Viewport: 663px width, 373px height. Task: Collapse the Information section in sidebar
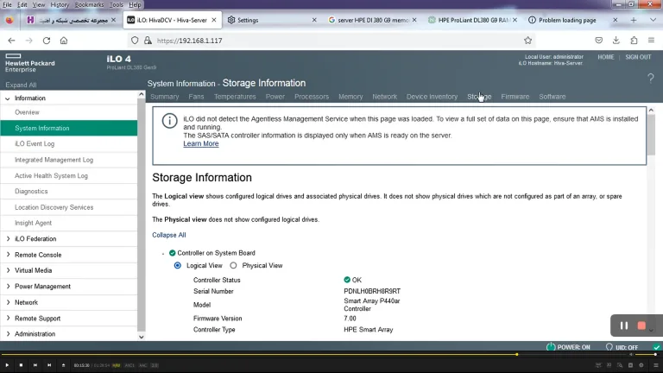[x=8, y=98]
